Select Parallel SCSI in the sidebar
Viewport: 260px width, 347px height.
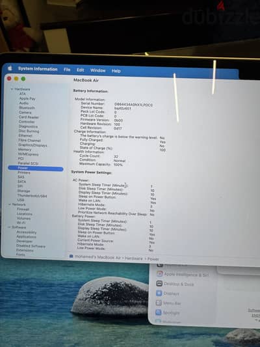[x=28, y=163]
